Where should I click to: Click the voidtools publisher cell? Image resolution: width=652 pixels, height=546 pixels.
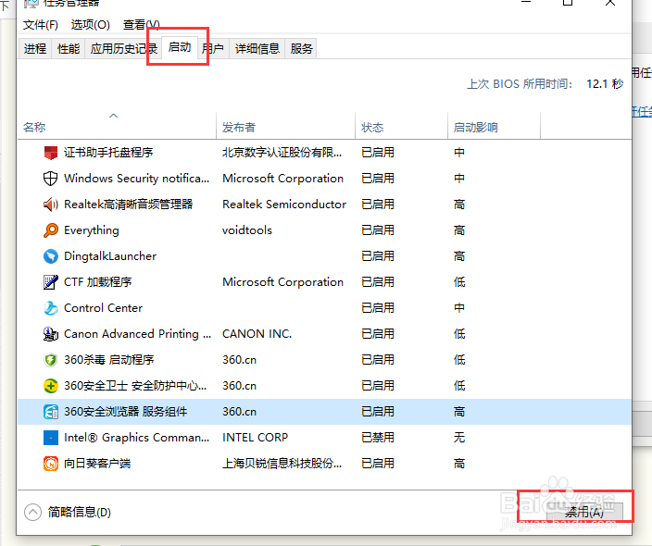coord(247,230)
